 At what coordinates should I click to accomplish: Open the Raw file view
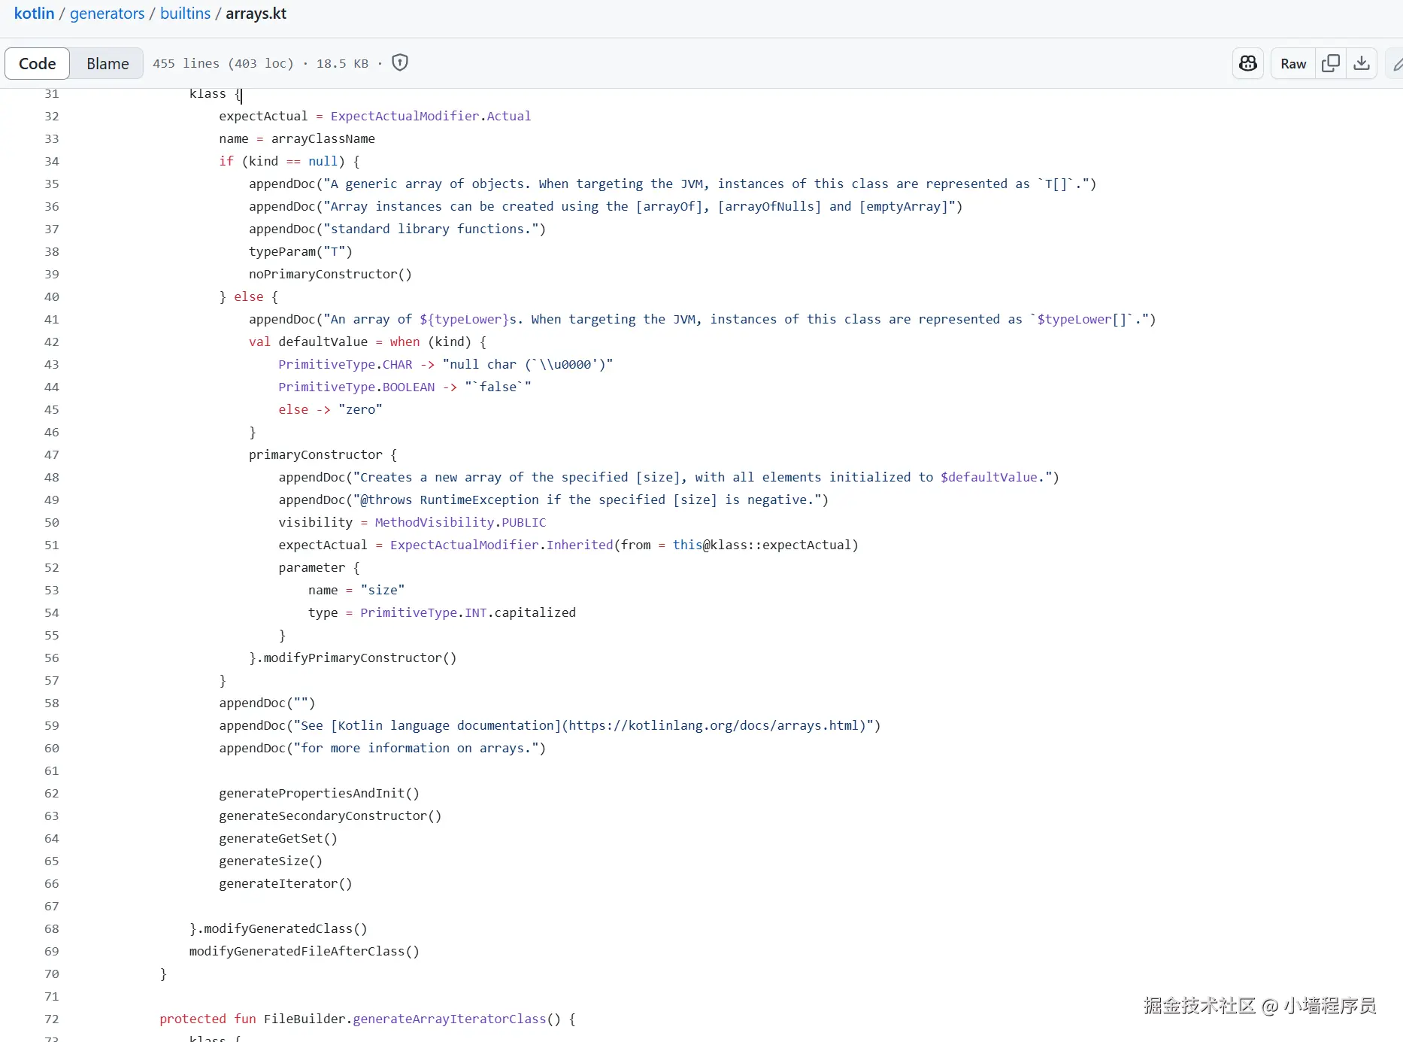(1293, 63)
